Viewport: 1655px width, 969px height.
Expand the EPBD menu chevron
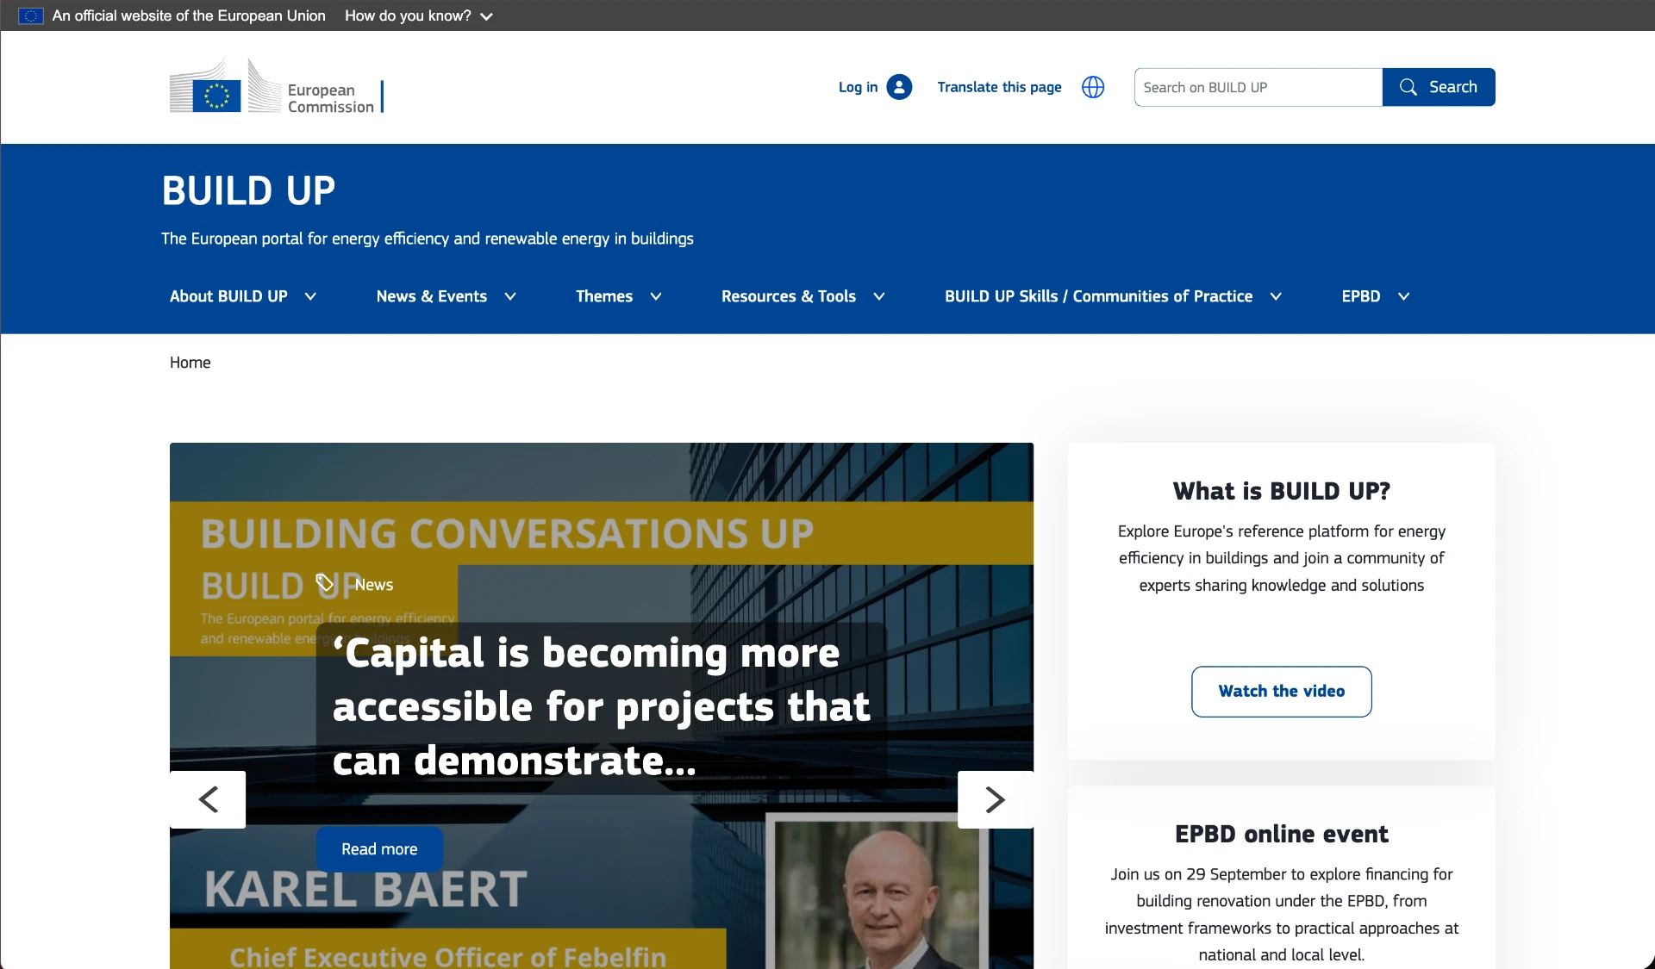1403,296
